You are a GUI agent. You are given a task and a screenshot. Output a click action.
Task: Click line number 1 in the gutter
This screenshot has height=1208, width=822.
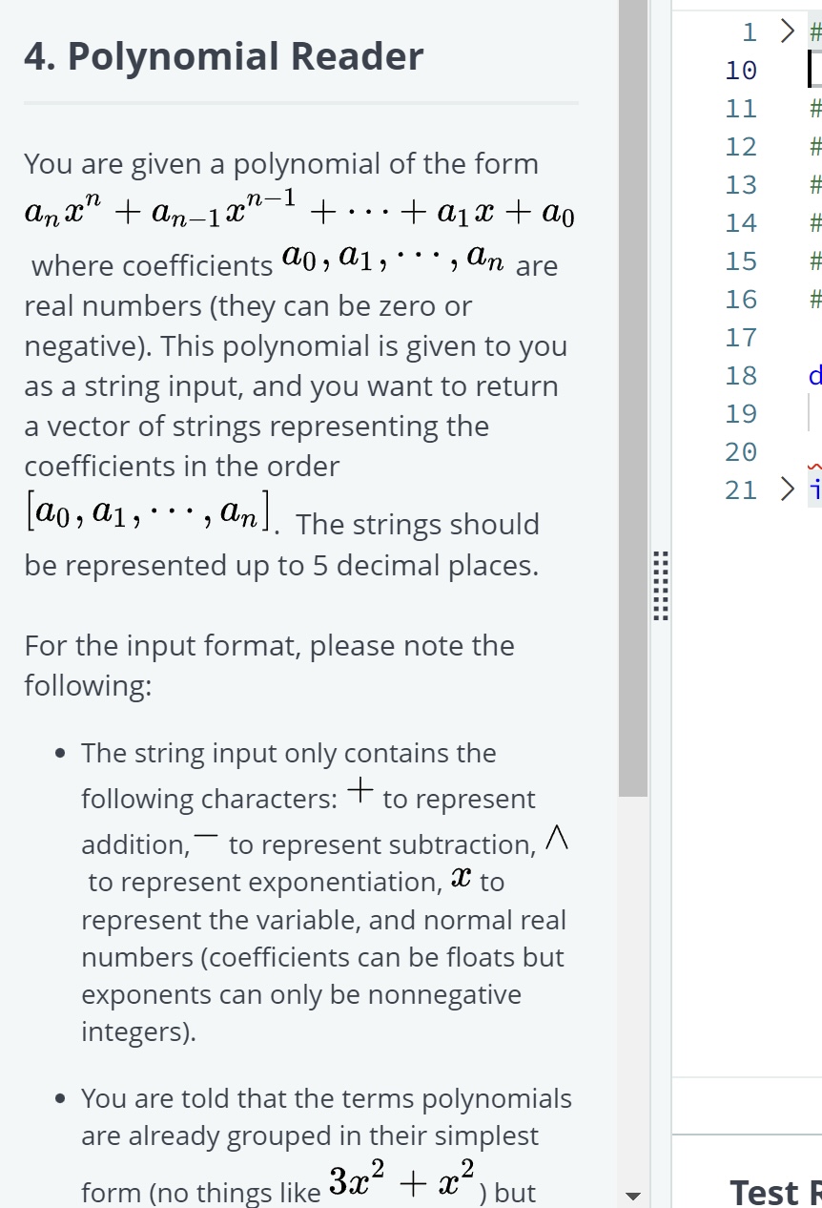tap(749, 32)
